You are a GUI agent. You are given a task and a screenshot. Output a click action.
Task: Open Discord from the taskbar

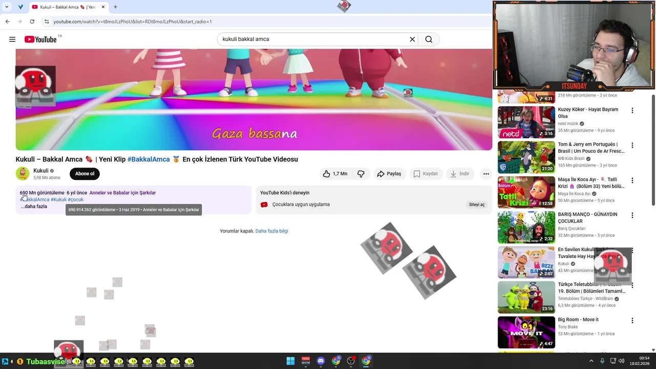[321, 361]
